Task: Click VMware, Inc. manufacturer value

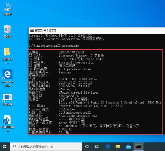Action: pyautogui.click(x=68, y=89)
